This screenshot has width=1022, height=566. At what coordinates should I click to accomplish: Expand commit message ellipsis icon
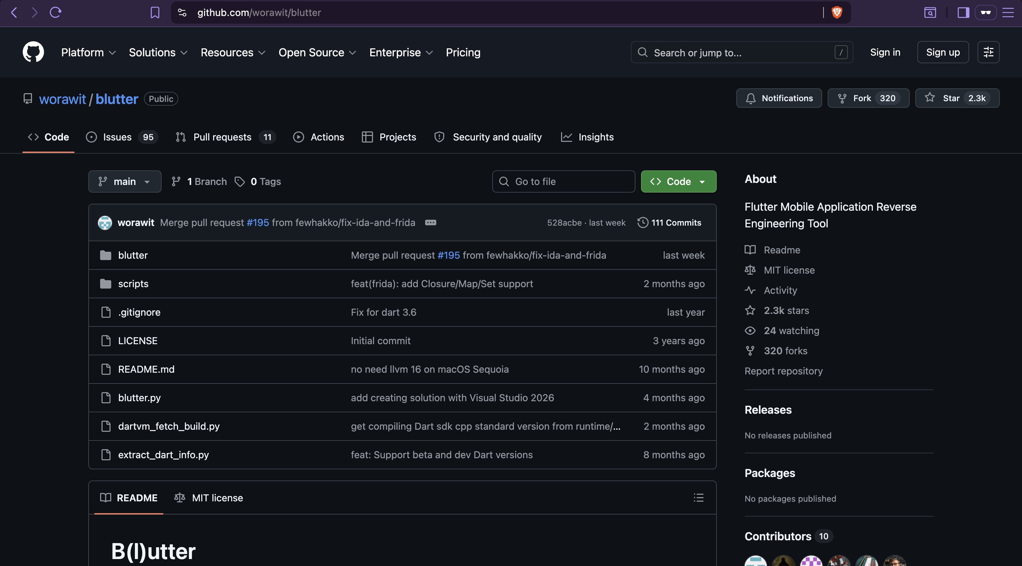430,223
